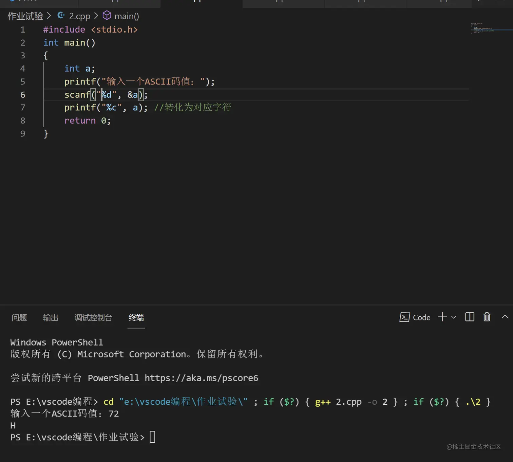The width and height of the screenshot is (513, 462).
Task: Click the g++ 2.cpp command text
Action: [x=338, y=402]
